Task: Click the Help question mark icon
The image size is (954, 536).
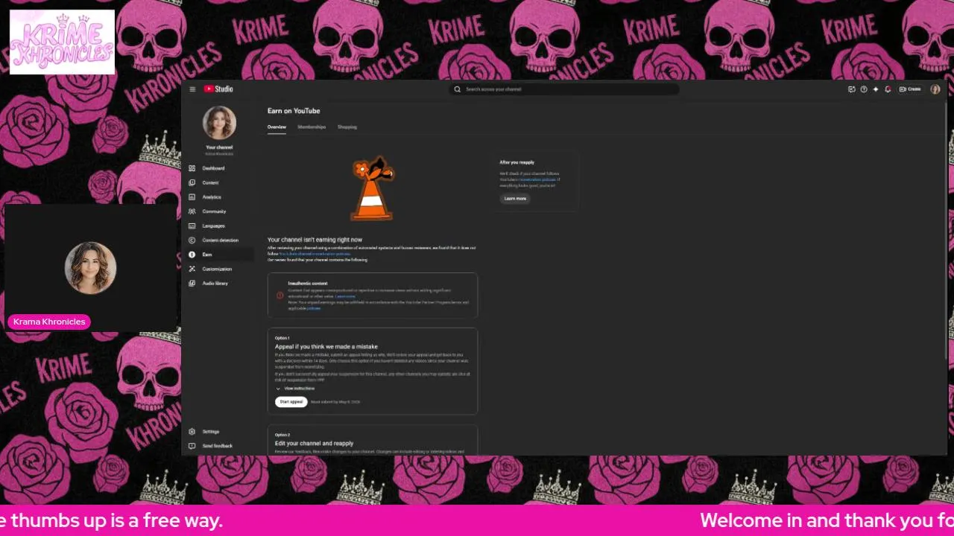Action: [x=864, y=89]
